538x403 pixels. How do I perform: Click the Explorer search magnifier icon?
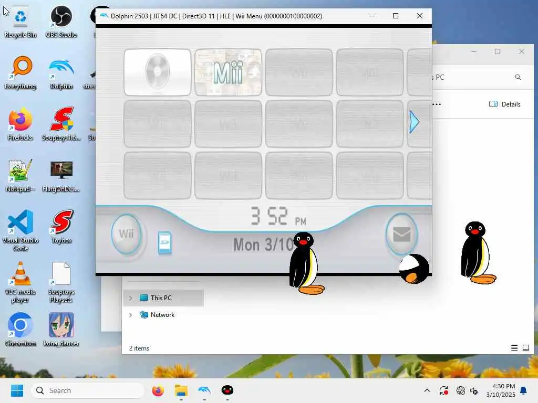tap(518, 77)
